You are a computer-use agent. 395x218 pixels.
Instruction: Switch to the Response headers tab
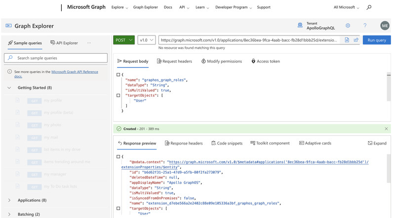184,143
